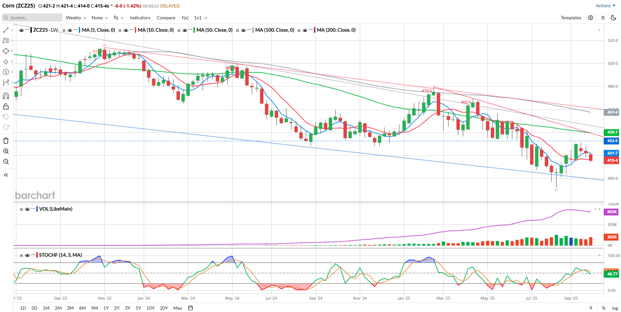
Task: Open the chart settings gear
Action: pos(591,18)
